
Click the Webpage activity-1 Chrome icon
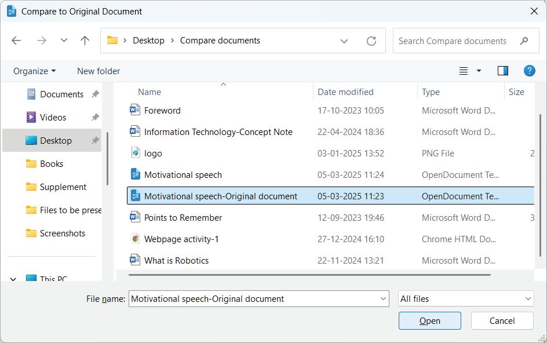point(135,239)
